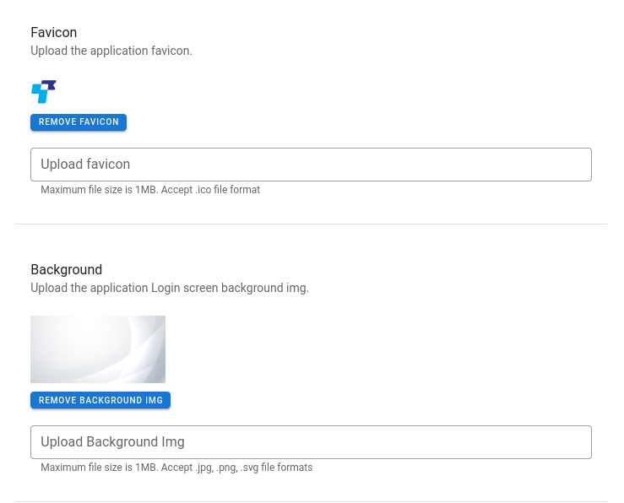The width and height of the screenshot is (624, 503).
Task: Click the light blue part of the favicon logo
Action: click(40, 94)
